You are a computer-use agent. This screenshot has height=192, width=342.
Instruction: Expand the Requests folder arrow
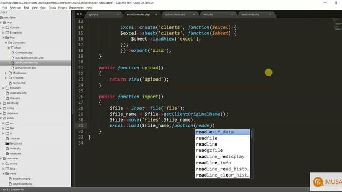point(6,78)
